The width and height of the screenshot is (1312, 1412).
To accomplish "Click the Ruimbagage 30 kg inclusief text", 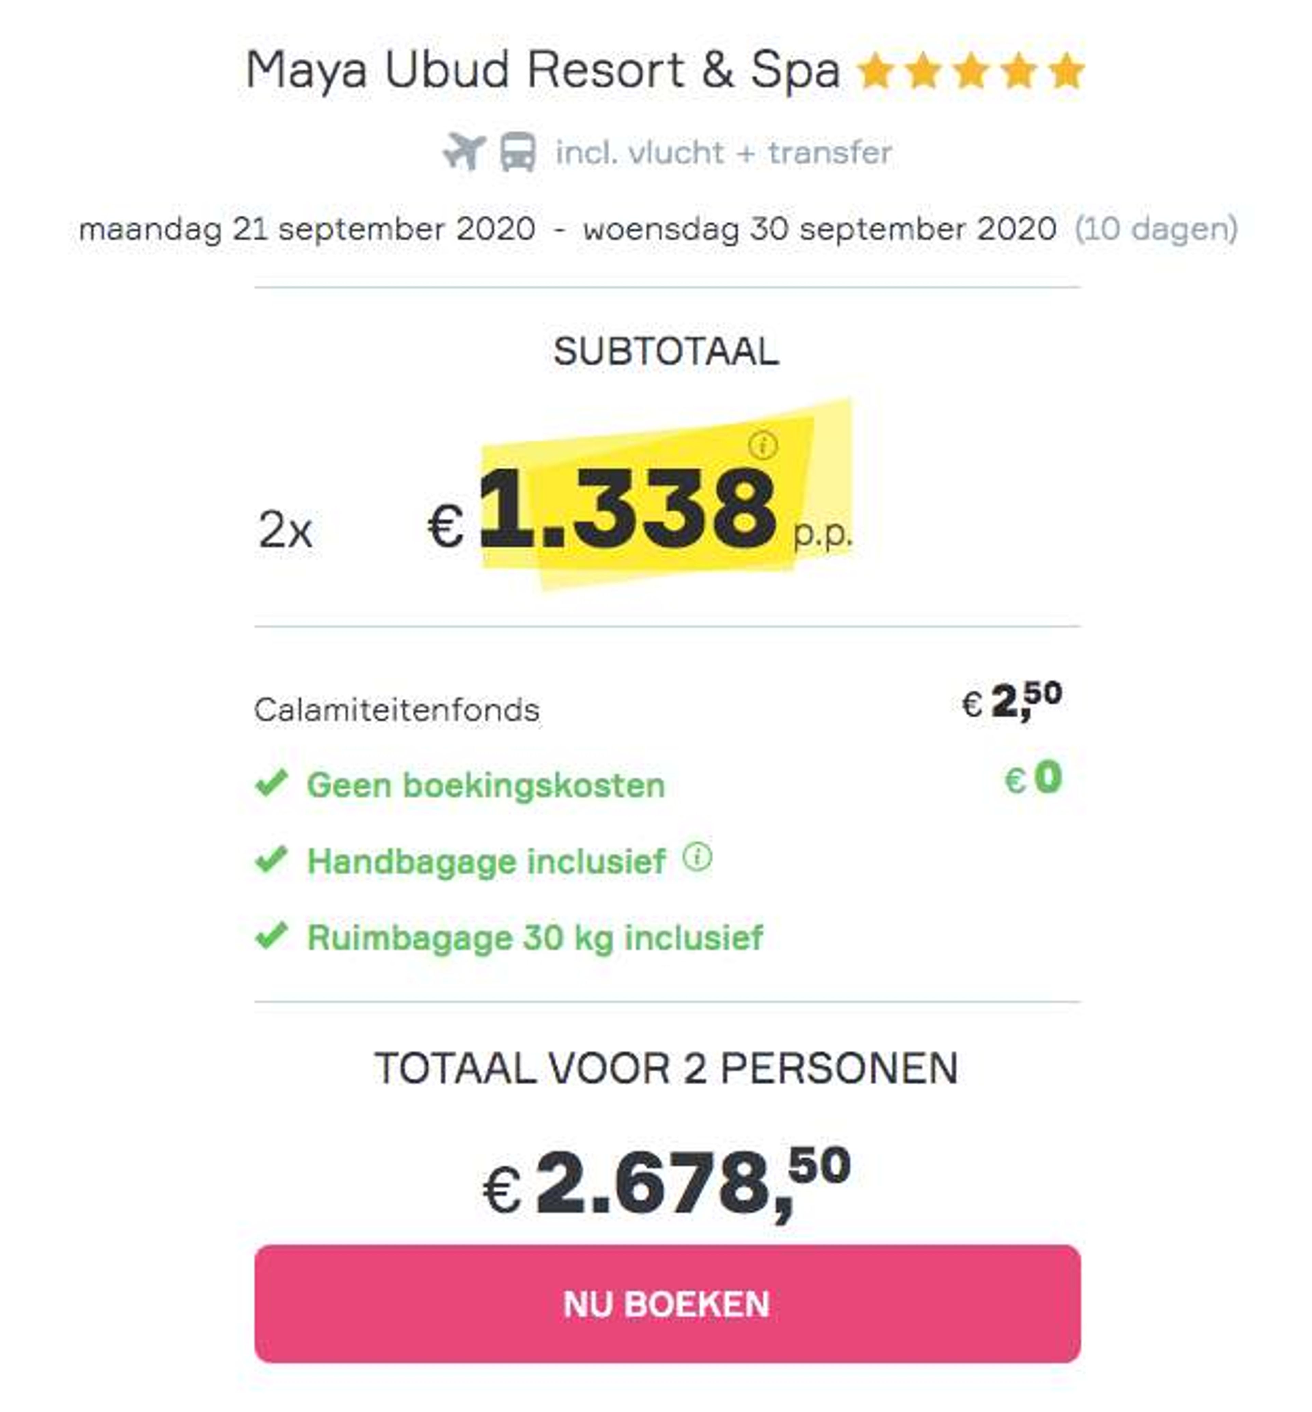I will (535, 938).
